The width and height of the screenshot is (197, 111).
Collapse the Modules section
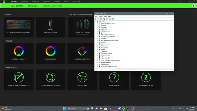point(4,41)
